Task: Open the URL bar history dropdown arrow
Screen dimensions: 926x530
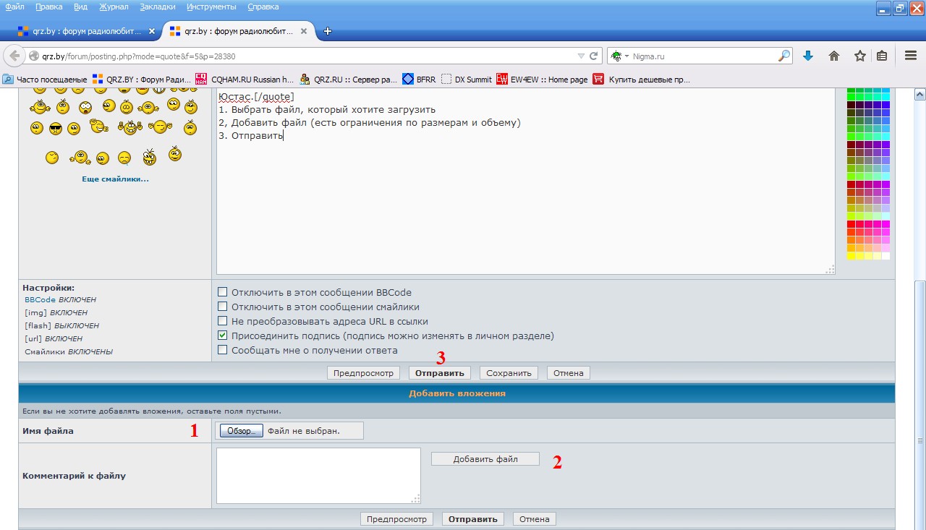Action: tap(581, 56)
